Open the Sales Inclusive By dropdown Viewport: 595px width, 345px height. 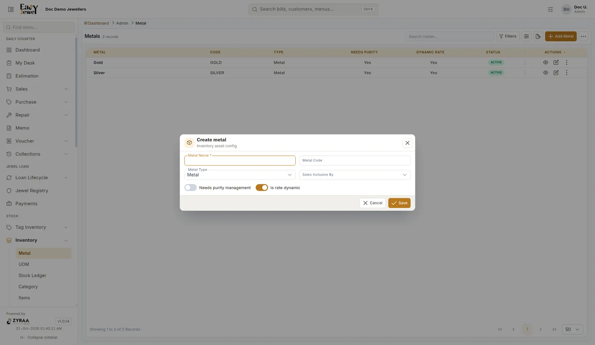coord(355,175)
